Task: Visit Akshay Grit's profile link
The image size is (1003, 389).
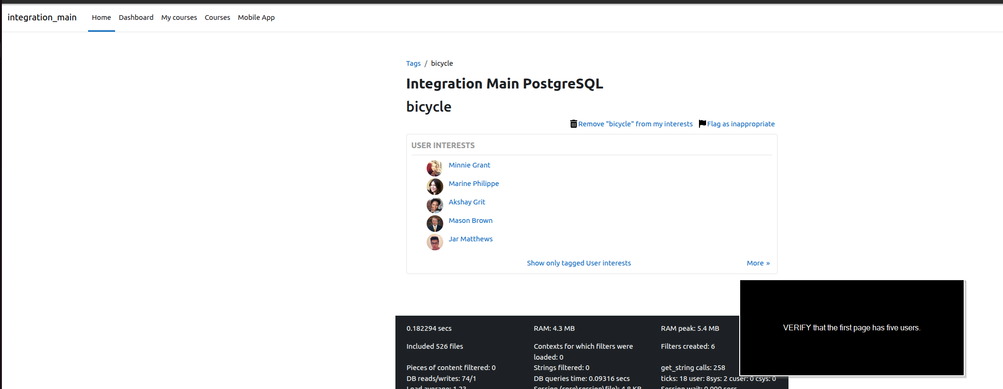Action: point(467,202)
